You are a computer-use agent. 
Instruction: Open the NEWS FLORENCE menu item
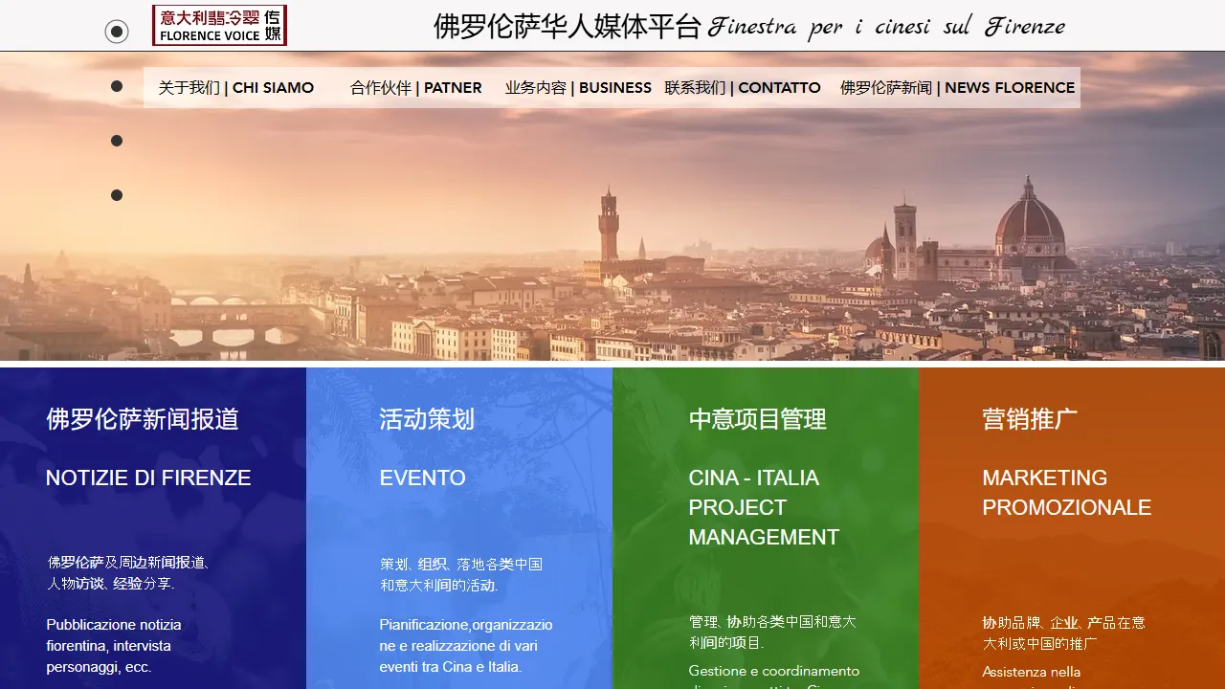click(958, 87)
